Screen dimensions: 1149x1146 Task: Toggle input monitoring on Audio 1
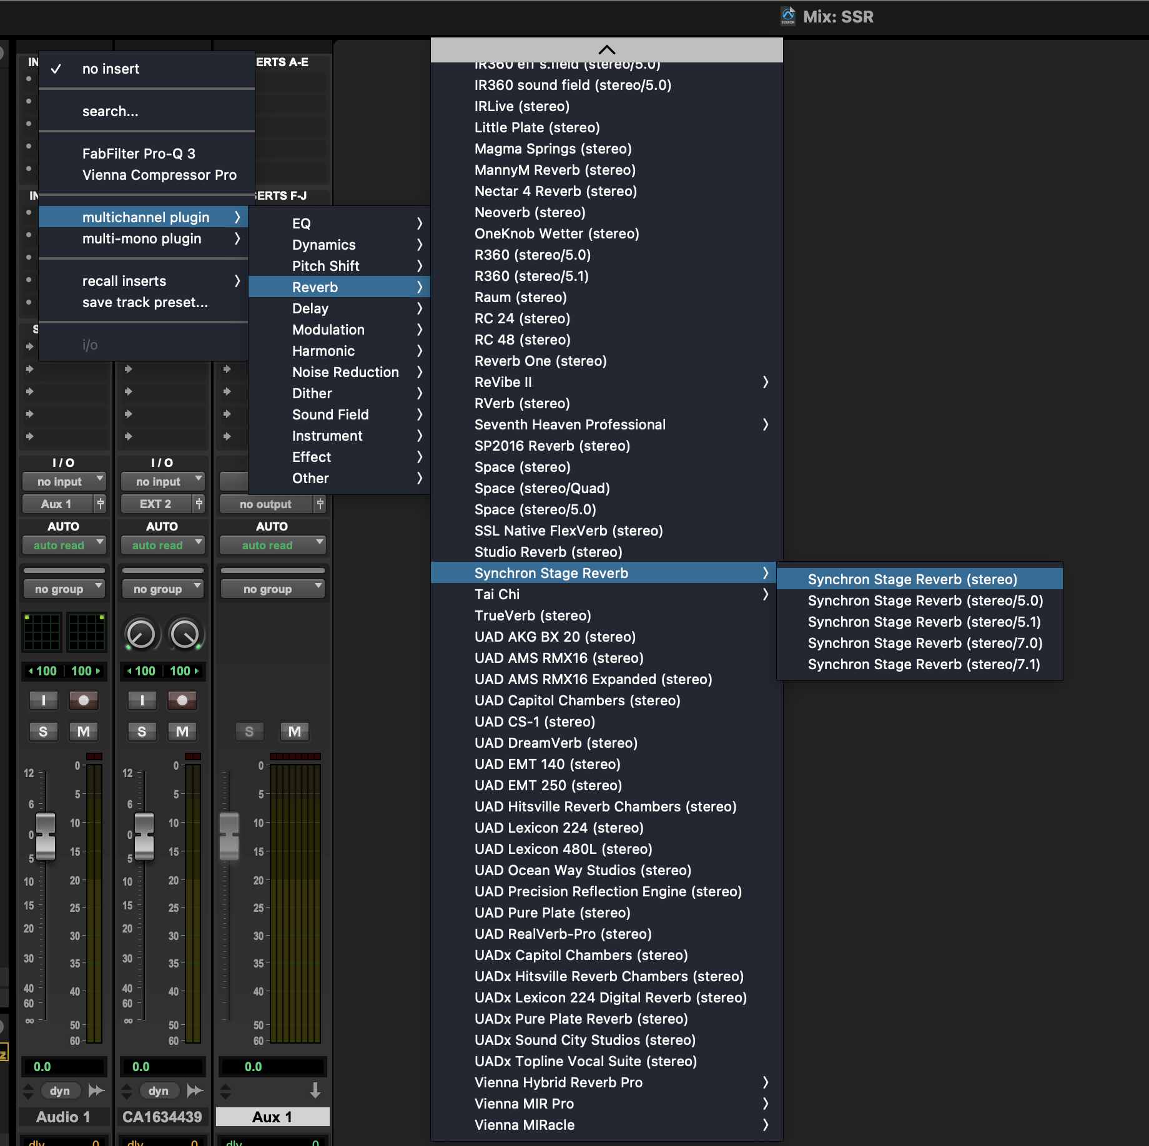coord(43,700)
